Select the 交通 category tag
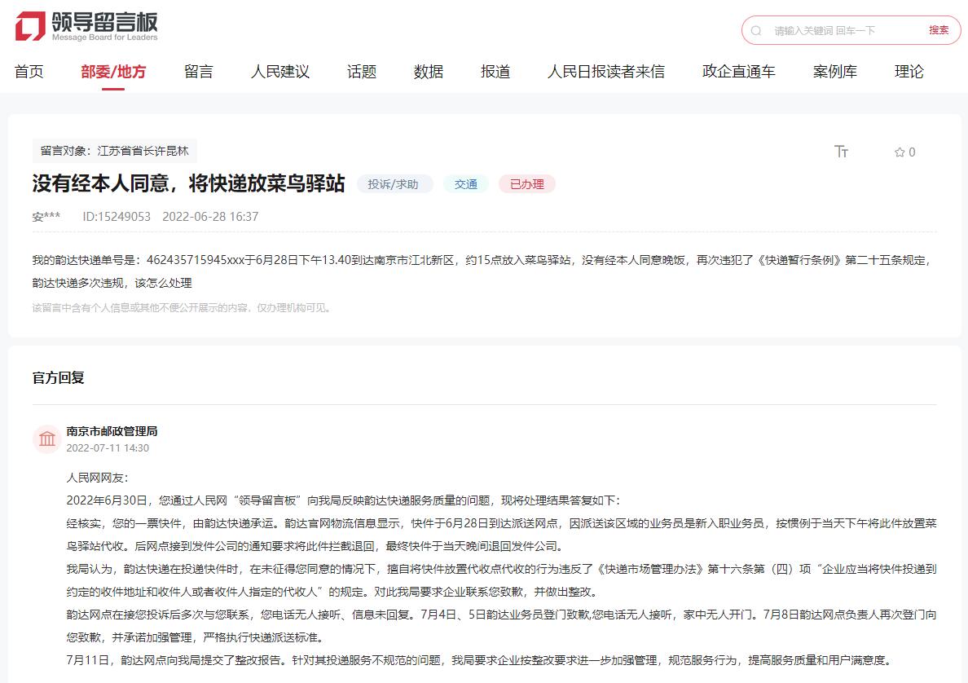Viewport: 968px width, 683px height. click(x=465, y=184)
